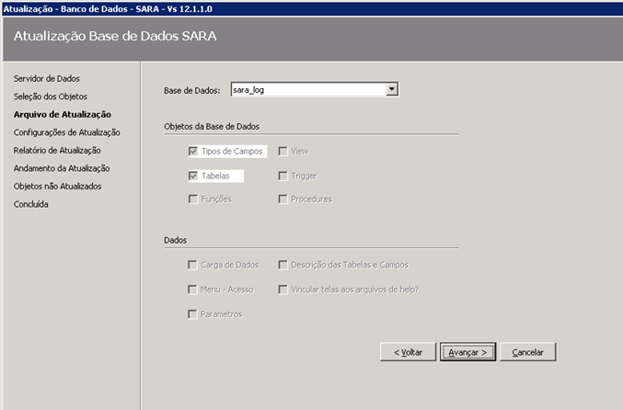The image size is (623, 410).
Task: Enable the Funções checkbox
Action: click(x=193, y=199)
